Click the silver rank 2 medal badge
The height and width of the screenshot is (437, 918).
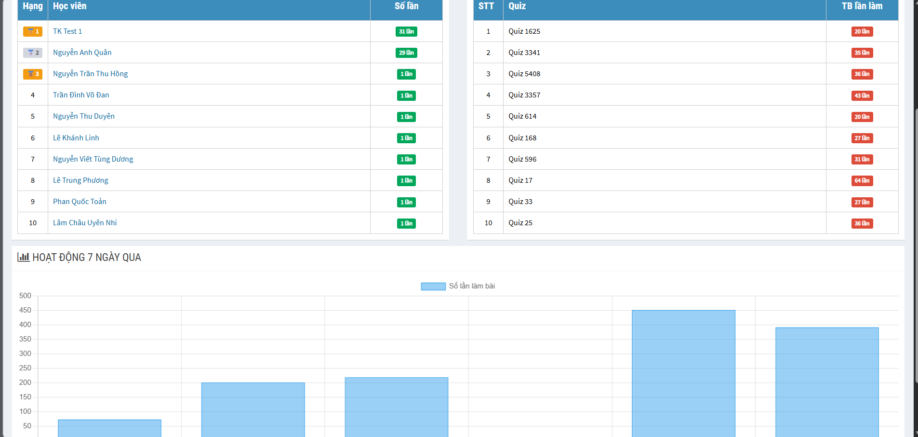pyautogui.click(x=33, y=53)
